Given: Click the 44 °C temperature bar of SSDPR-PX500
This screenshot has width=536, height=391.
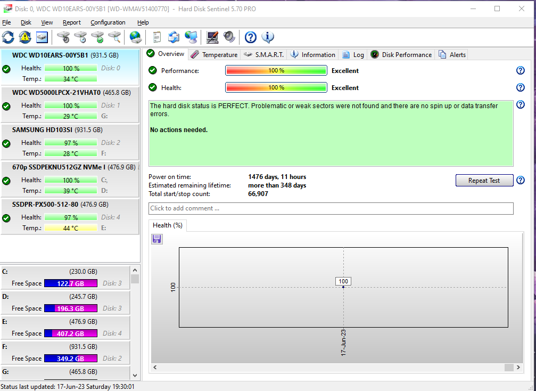Looking at the screenshot, I should (x=70, y=228).
